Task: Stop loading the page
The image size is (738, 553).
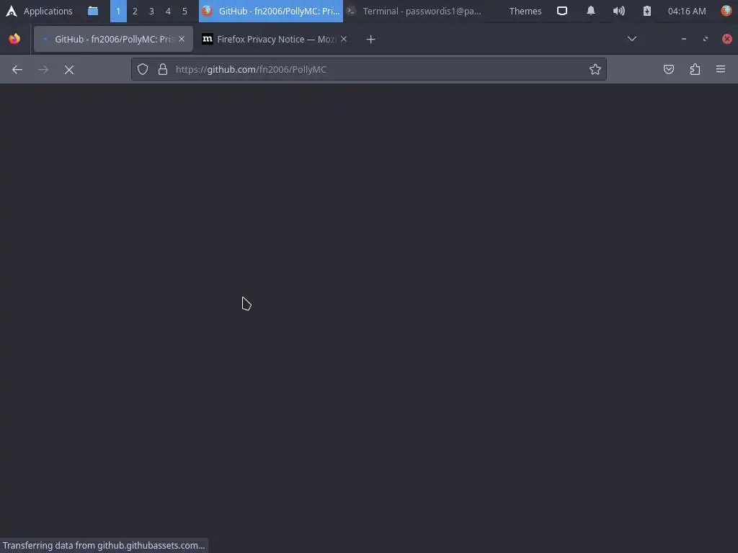Action: coord(69,70)
